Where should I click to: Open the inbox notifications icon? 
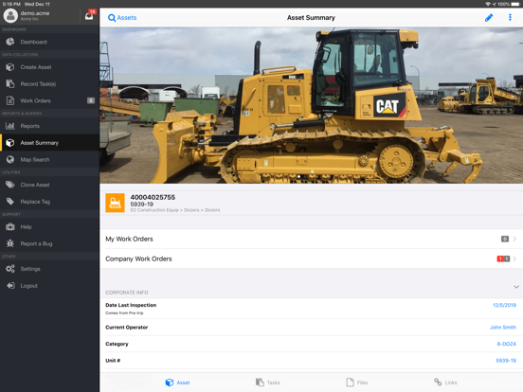[89, 16]
